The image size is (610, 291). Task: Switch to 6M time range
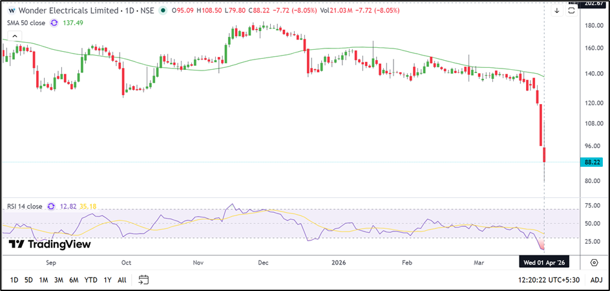point(74,280)
